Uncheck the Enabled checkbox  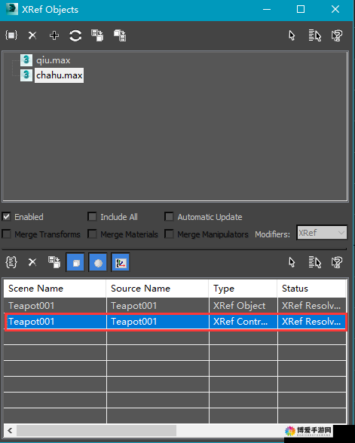[6, 217]
